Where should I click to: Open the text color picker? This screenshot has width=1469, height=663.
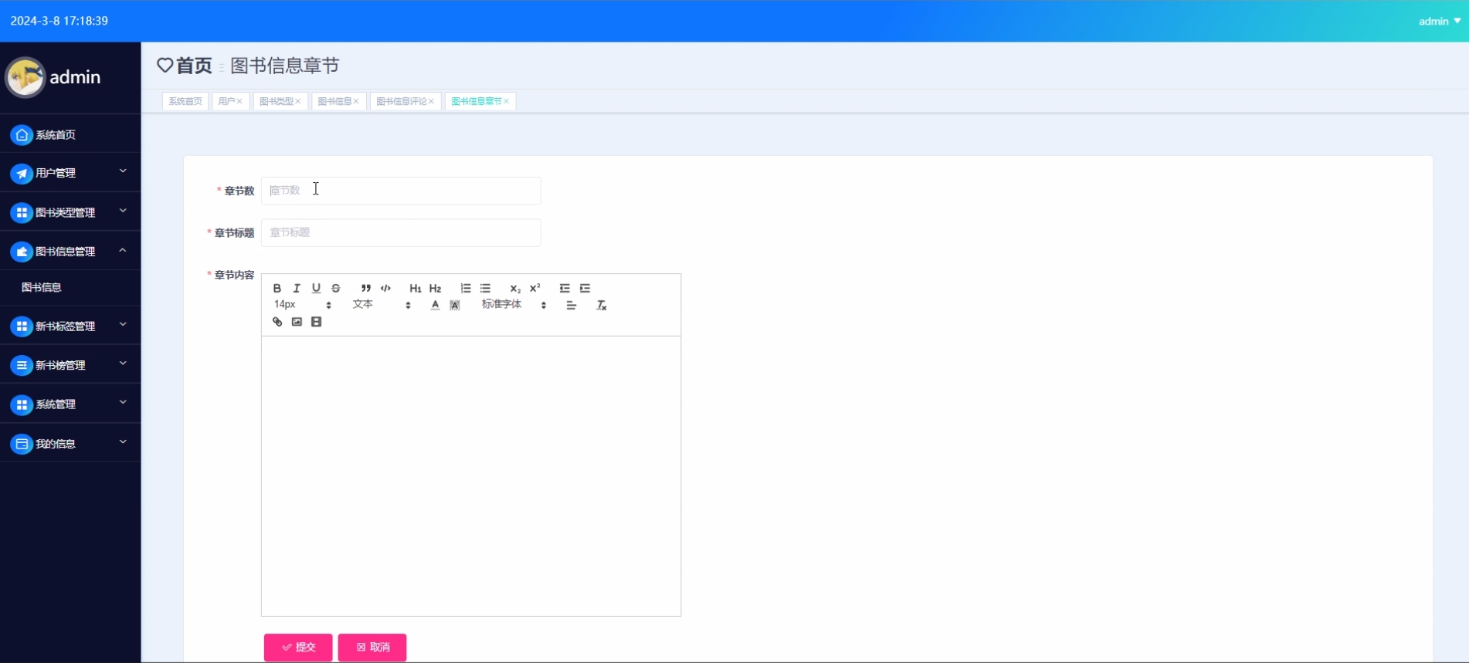tap(436, 305)
